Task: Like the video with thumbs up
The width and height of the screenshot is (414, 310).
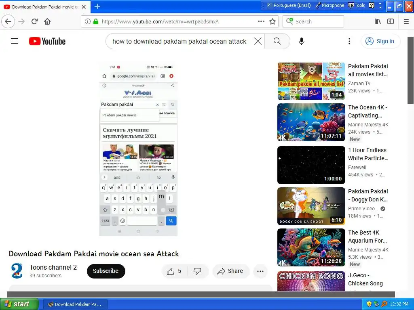Action: tap(174, 271)
